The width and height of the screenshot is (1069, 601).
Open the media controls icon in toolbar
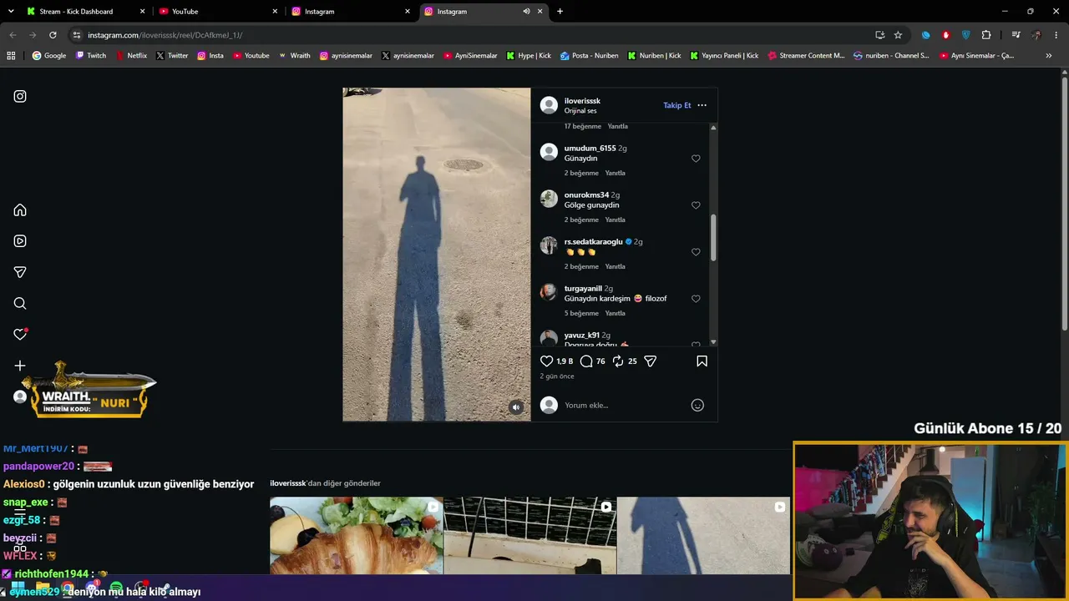click(1016, 35)
